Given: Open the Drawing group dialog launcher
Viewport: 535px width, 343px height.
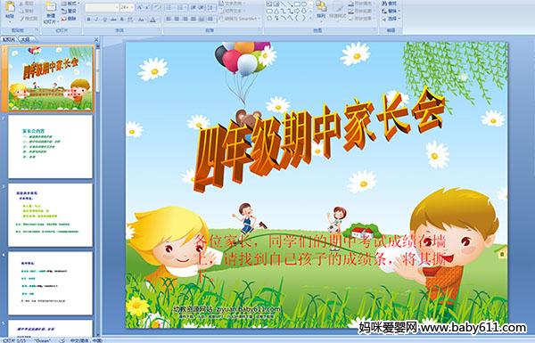Looking at the screenshot, I should (x=375, y=30).
